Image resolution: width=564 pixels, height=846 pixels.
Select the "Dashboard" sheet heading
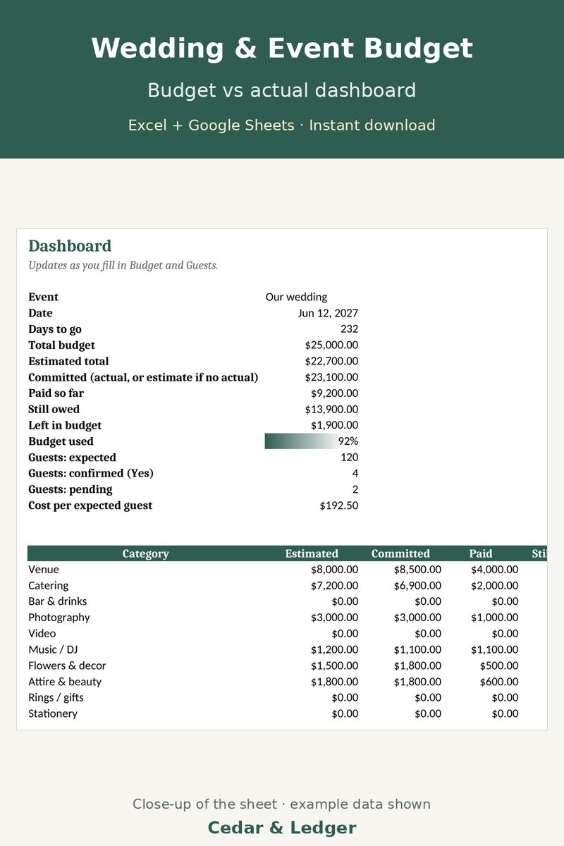tap(70, 246)
